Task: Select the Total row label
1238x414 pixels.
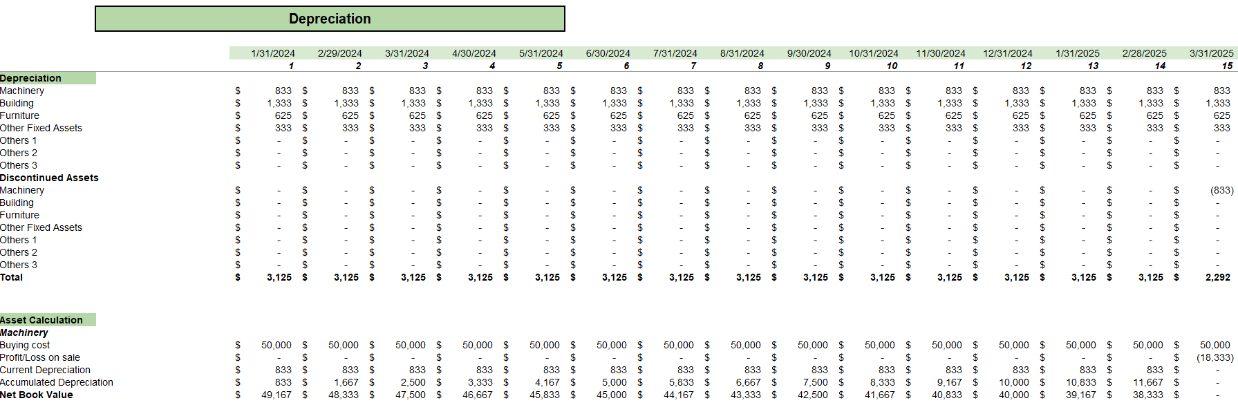Action: point(11,277)
